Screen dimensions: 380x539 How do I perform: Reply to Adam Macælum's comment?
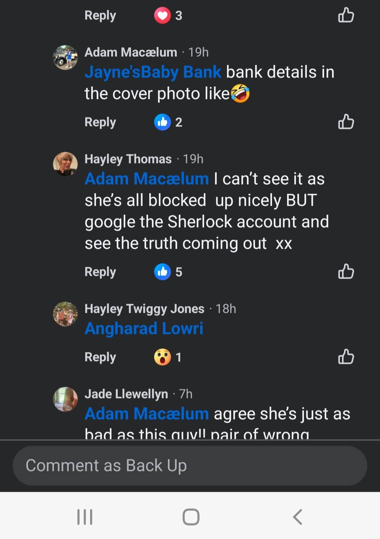click(x=100, y=122)
